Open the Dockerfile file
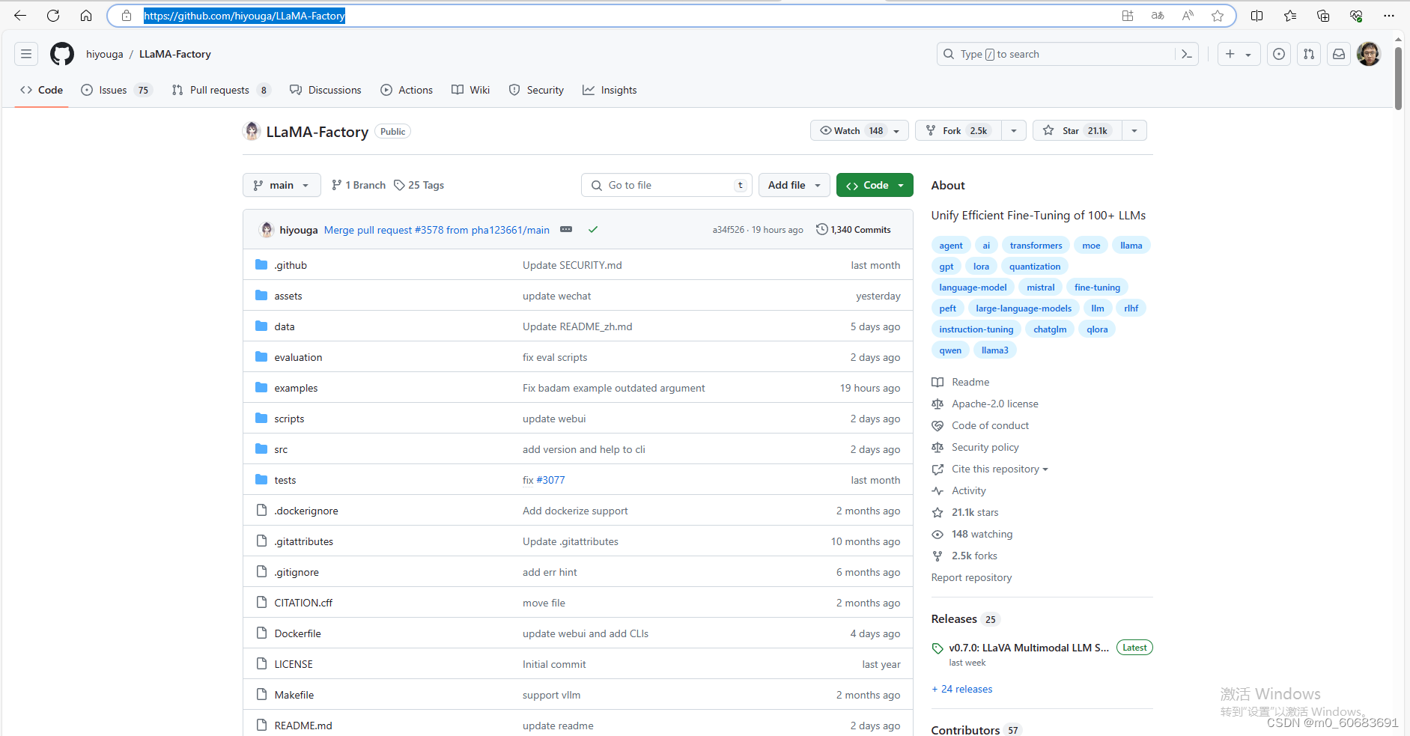1410x736 pixels. click(297, 633)
